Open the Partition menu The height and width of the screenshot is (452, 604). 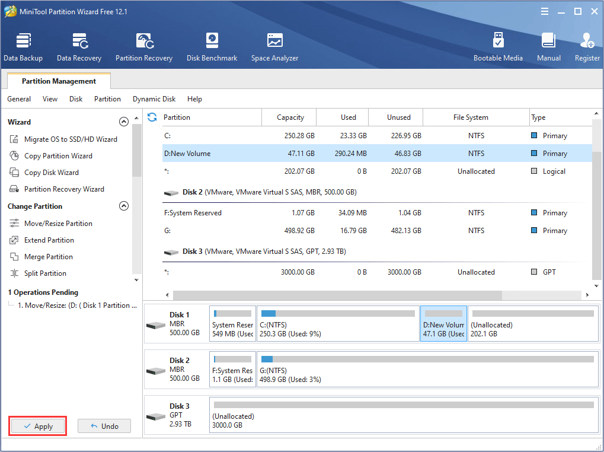(x=107, y=99)
